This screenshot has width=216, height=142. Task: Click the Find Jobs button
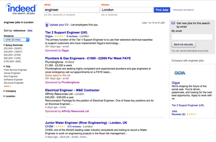[x=162, y=10]
